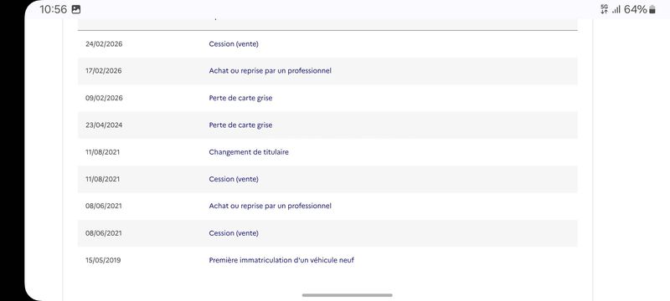Screen dimensions: 670x301
Task: Tap the 5G network indicator icon
Action: pyautogui.click(x=604, y=9)
